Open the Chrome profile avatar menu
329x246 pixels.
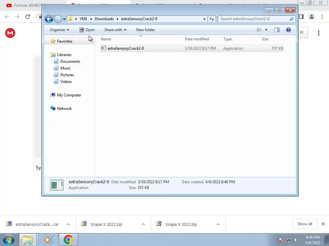[312, 17]
